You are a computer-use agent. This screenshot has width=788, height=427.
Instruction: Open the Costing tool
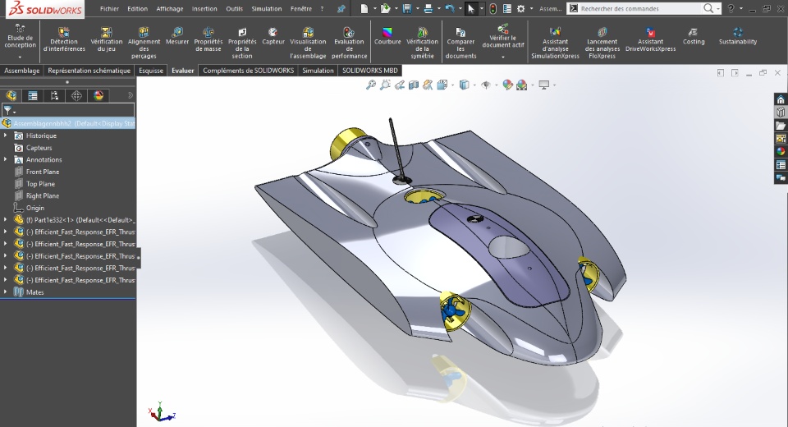694,36
